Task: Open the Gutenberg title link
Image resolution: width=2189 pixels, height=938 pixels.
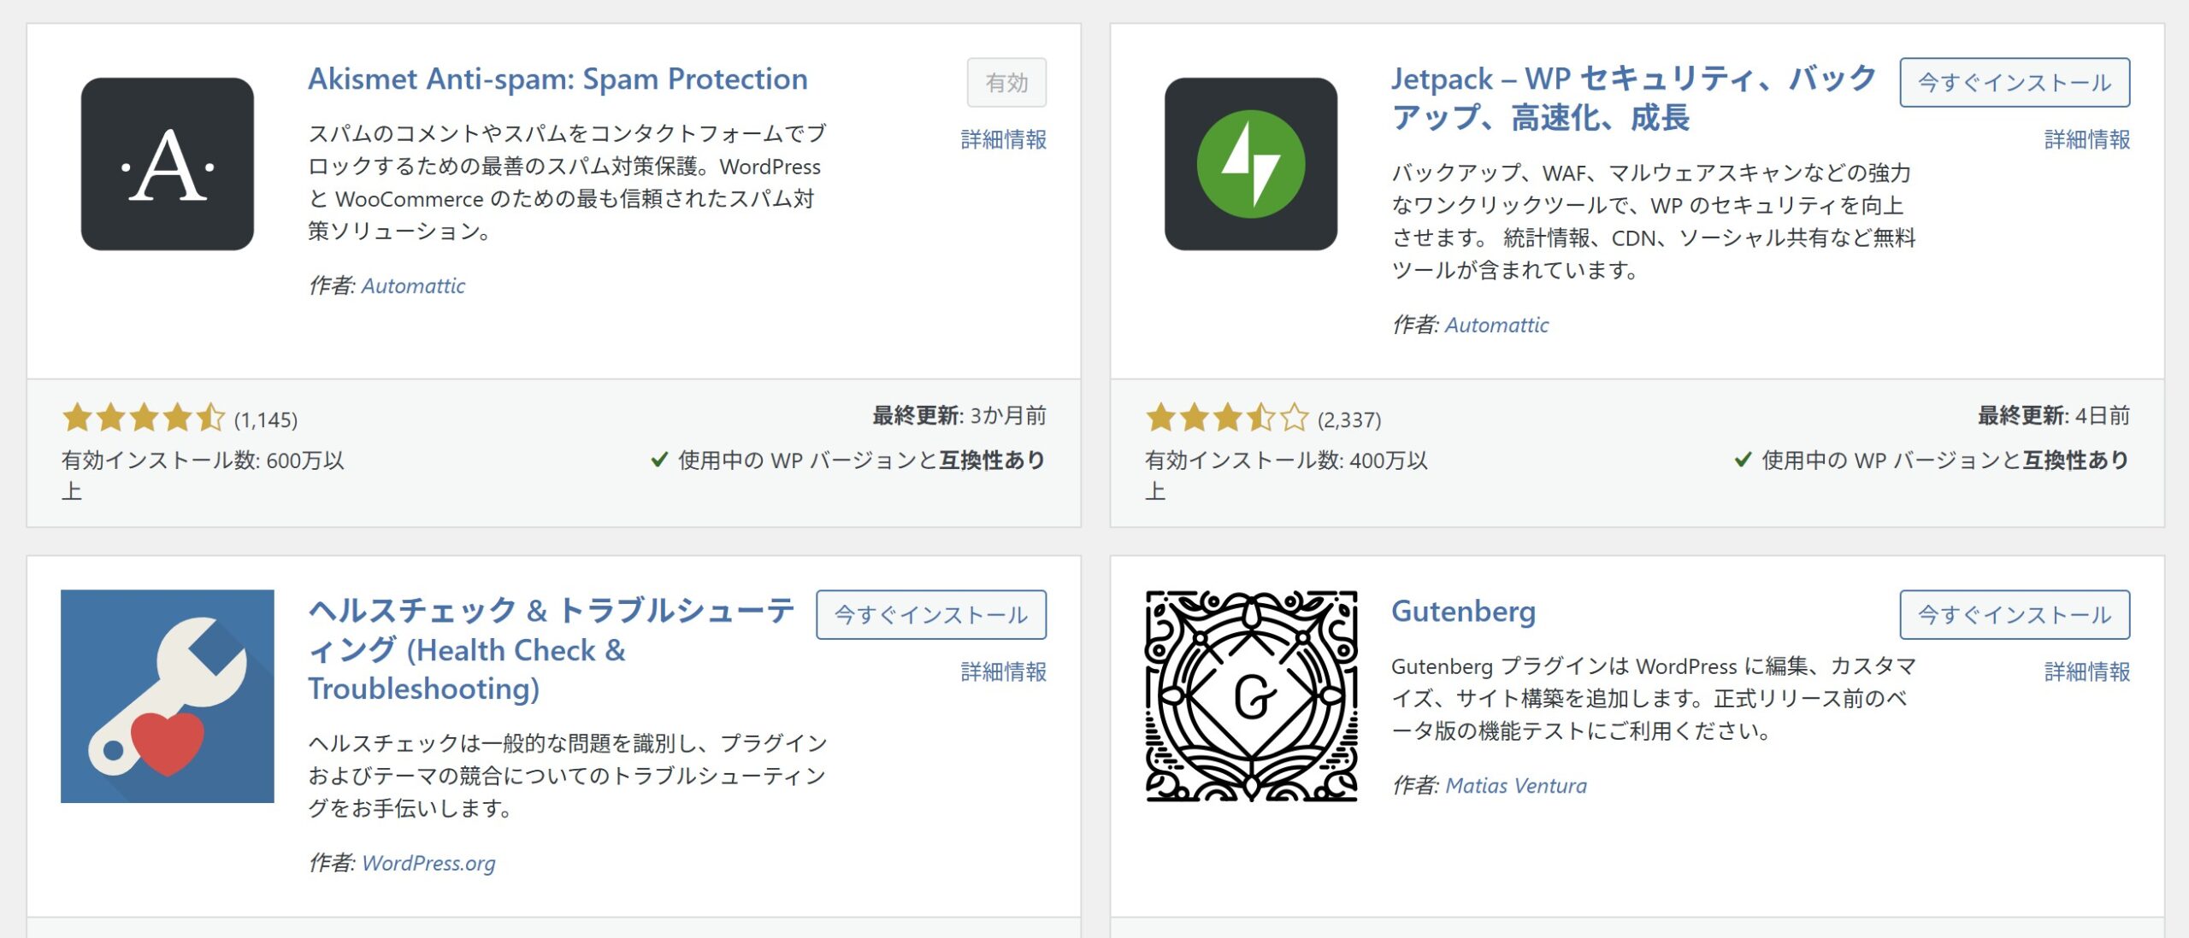Action: click(1463, 612)
